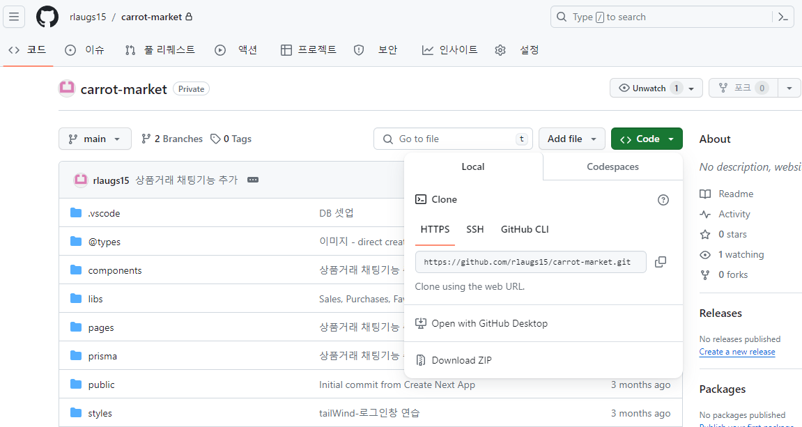Click the tag icon next to 0 Tags
The image size is (802, 427).
(215, 139)
